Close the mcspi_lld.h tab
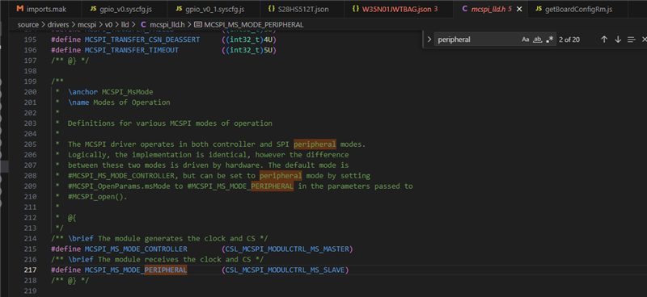The image size is (647, 297). 519,9
